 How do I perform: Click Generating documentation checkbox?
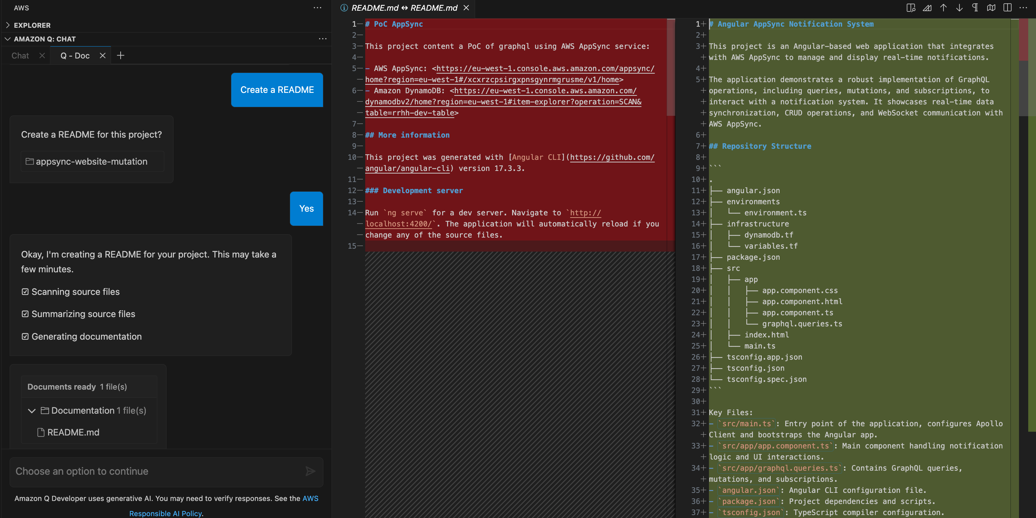coord(25,336)
